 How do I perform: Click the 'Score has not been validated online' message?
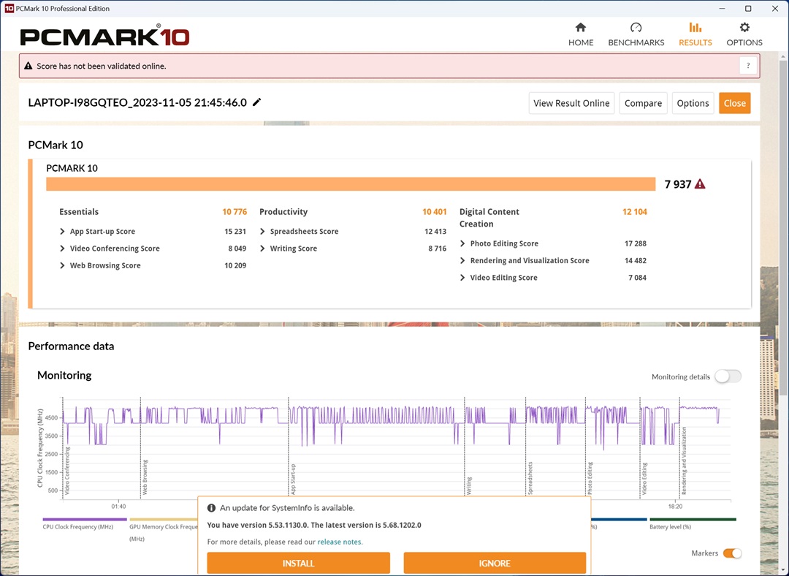(101, 66)
